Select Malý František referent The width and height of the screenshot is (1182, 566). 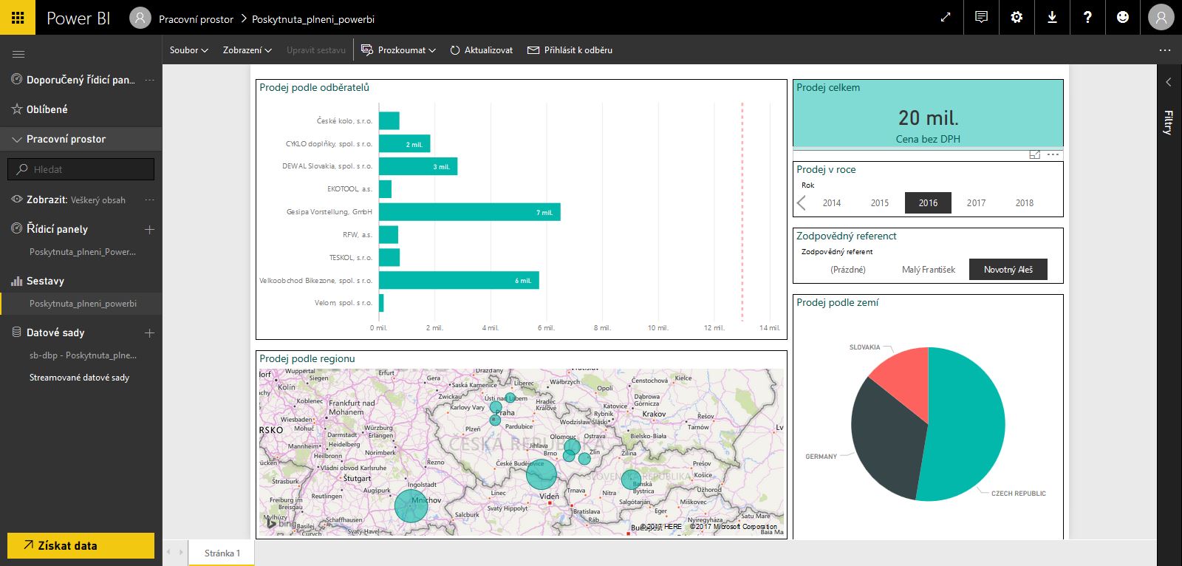(929, 270)
